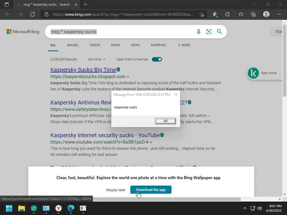Open the Windows Start menu
287x215 pixels.
point(9,208)
